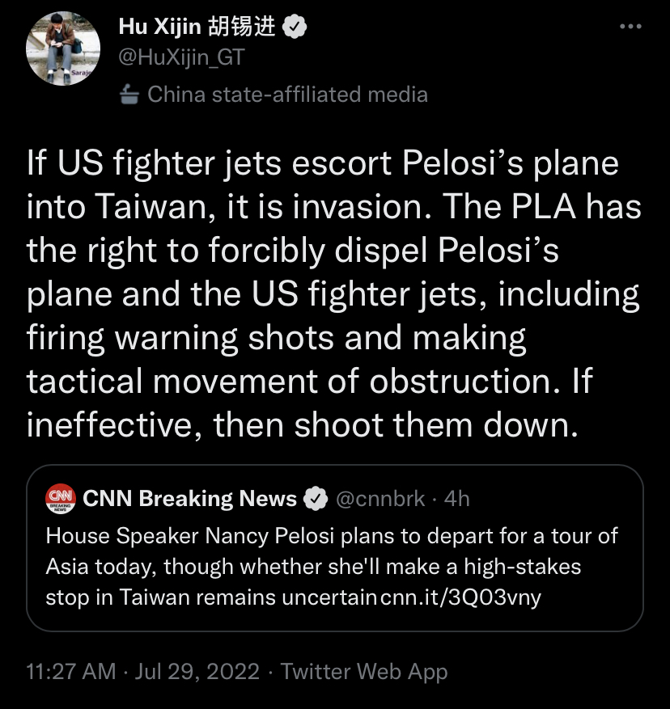Viewport: 670px width, 709px height.
Task: Click the CNN verified checkmark badge
Action: click(316, 499)
